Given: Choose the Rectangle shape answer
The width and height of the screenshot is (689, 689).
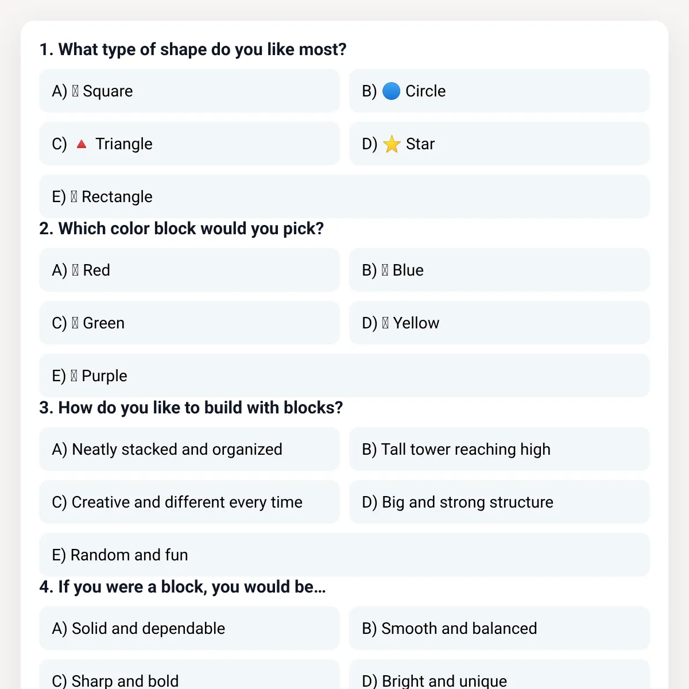Looking at the screenshot, I should 344,196.
